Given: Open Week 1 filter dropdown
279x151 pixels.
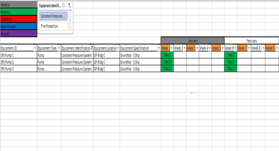Looking at the screenshot, I should click(172, 48).
